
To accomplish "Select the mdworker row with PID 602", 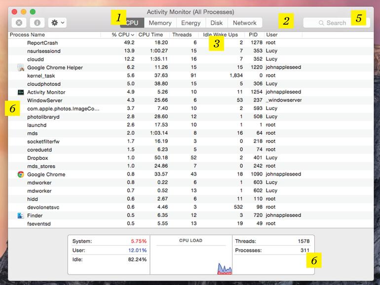I will tap(190, 191).
